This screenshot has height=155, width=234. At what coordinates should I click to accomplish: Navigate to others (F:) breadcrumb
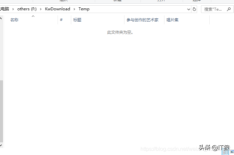pos(27,9)
